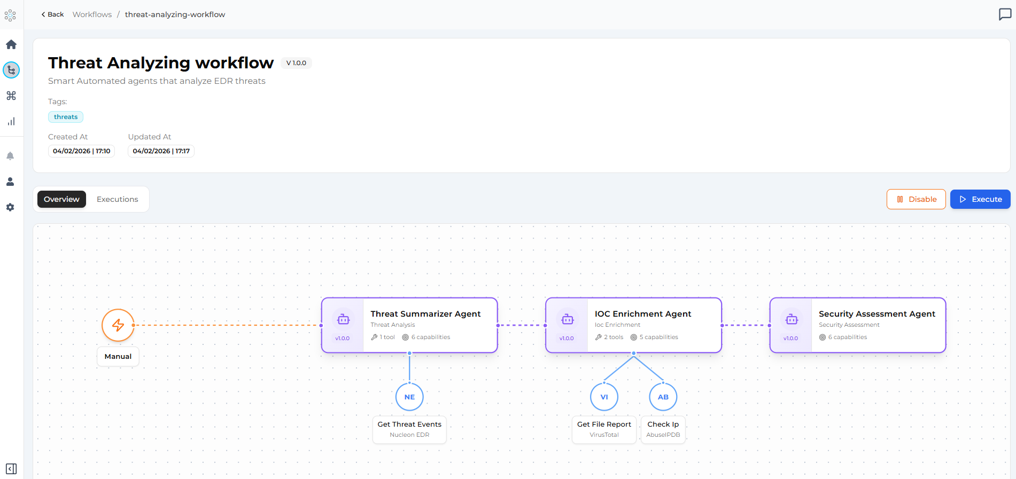1016x479 pixels.
Task: Go Back to previous page
Action: coord(52,14)
